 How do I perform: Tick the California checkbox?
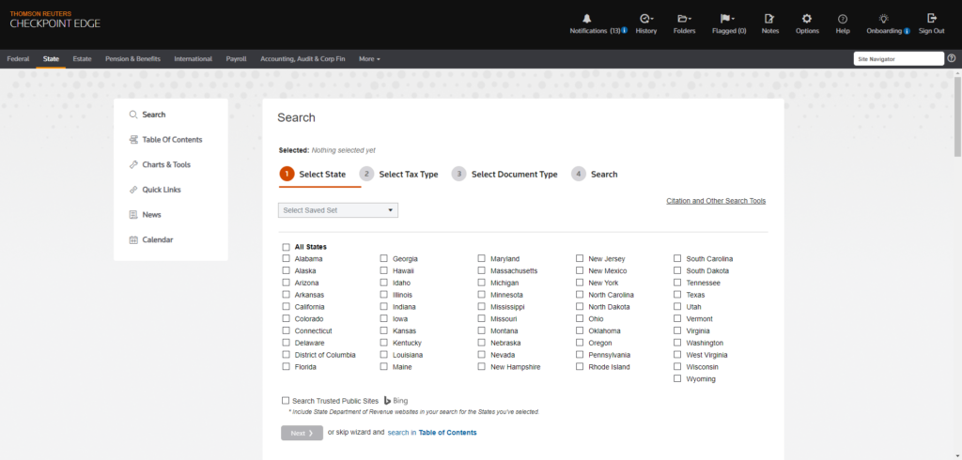coord(287,307)
